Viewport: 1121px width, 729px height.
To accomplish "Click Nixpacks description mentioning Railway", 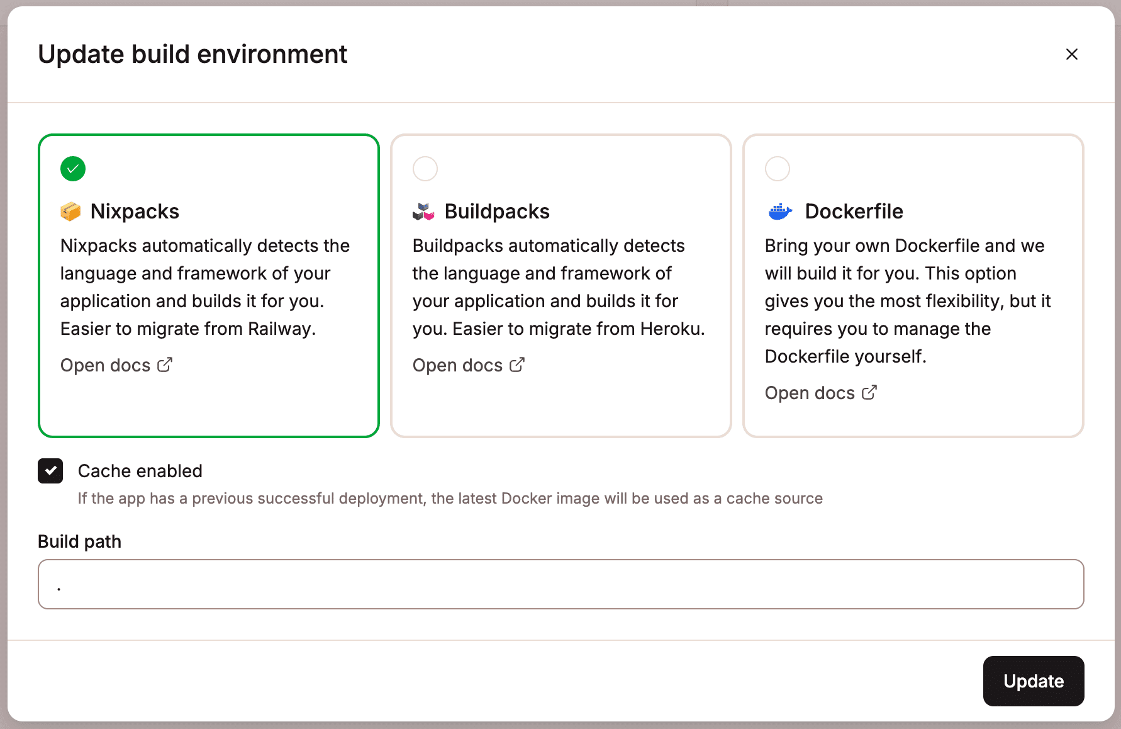I will 206,287.
